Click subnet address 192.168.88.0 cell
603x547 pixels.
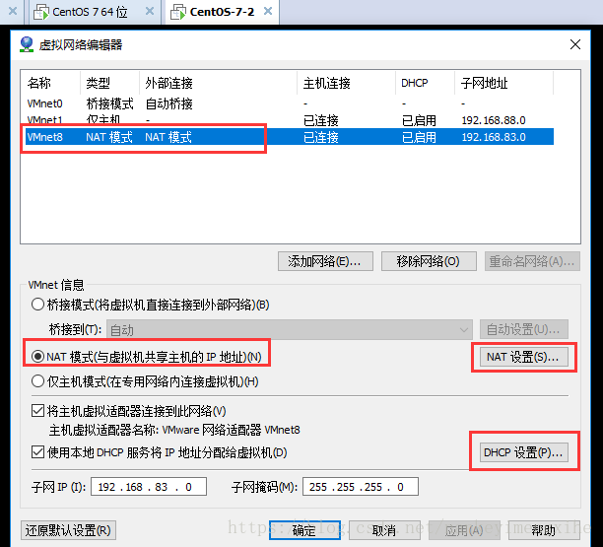tap(494, 120)
